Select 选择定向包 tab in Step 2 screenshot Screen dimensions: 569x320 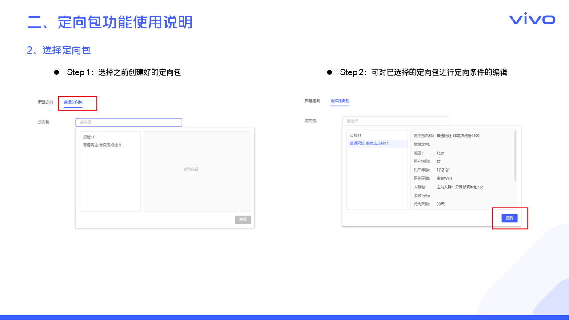click(340, 101)
